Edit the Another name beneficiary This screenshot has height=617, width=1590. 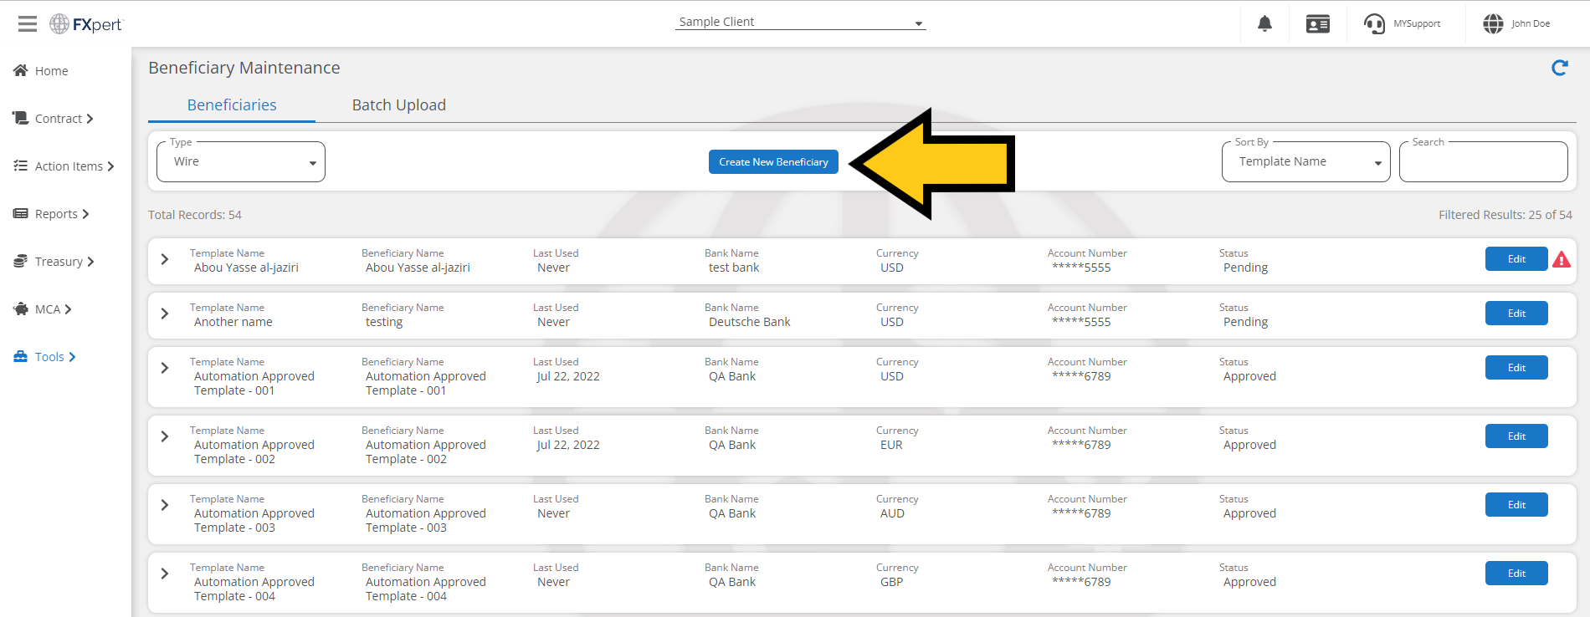point(1516,314)
